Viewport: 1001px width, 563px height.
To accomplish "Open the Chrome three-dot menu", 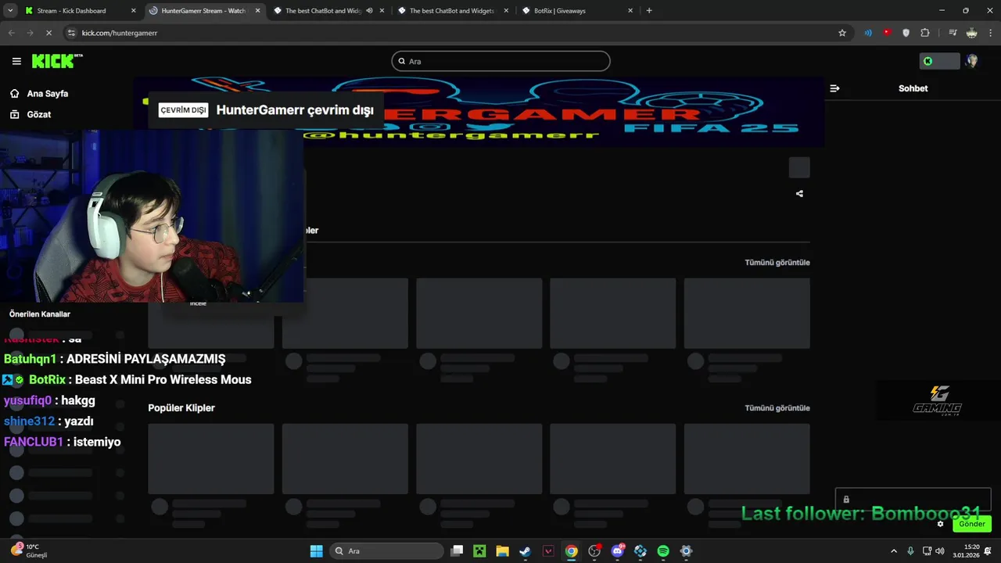I will point(991,33).
